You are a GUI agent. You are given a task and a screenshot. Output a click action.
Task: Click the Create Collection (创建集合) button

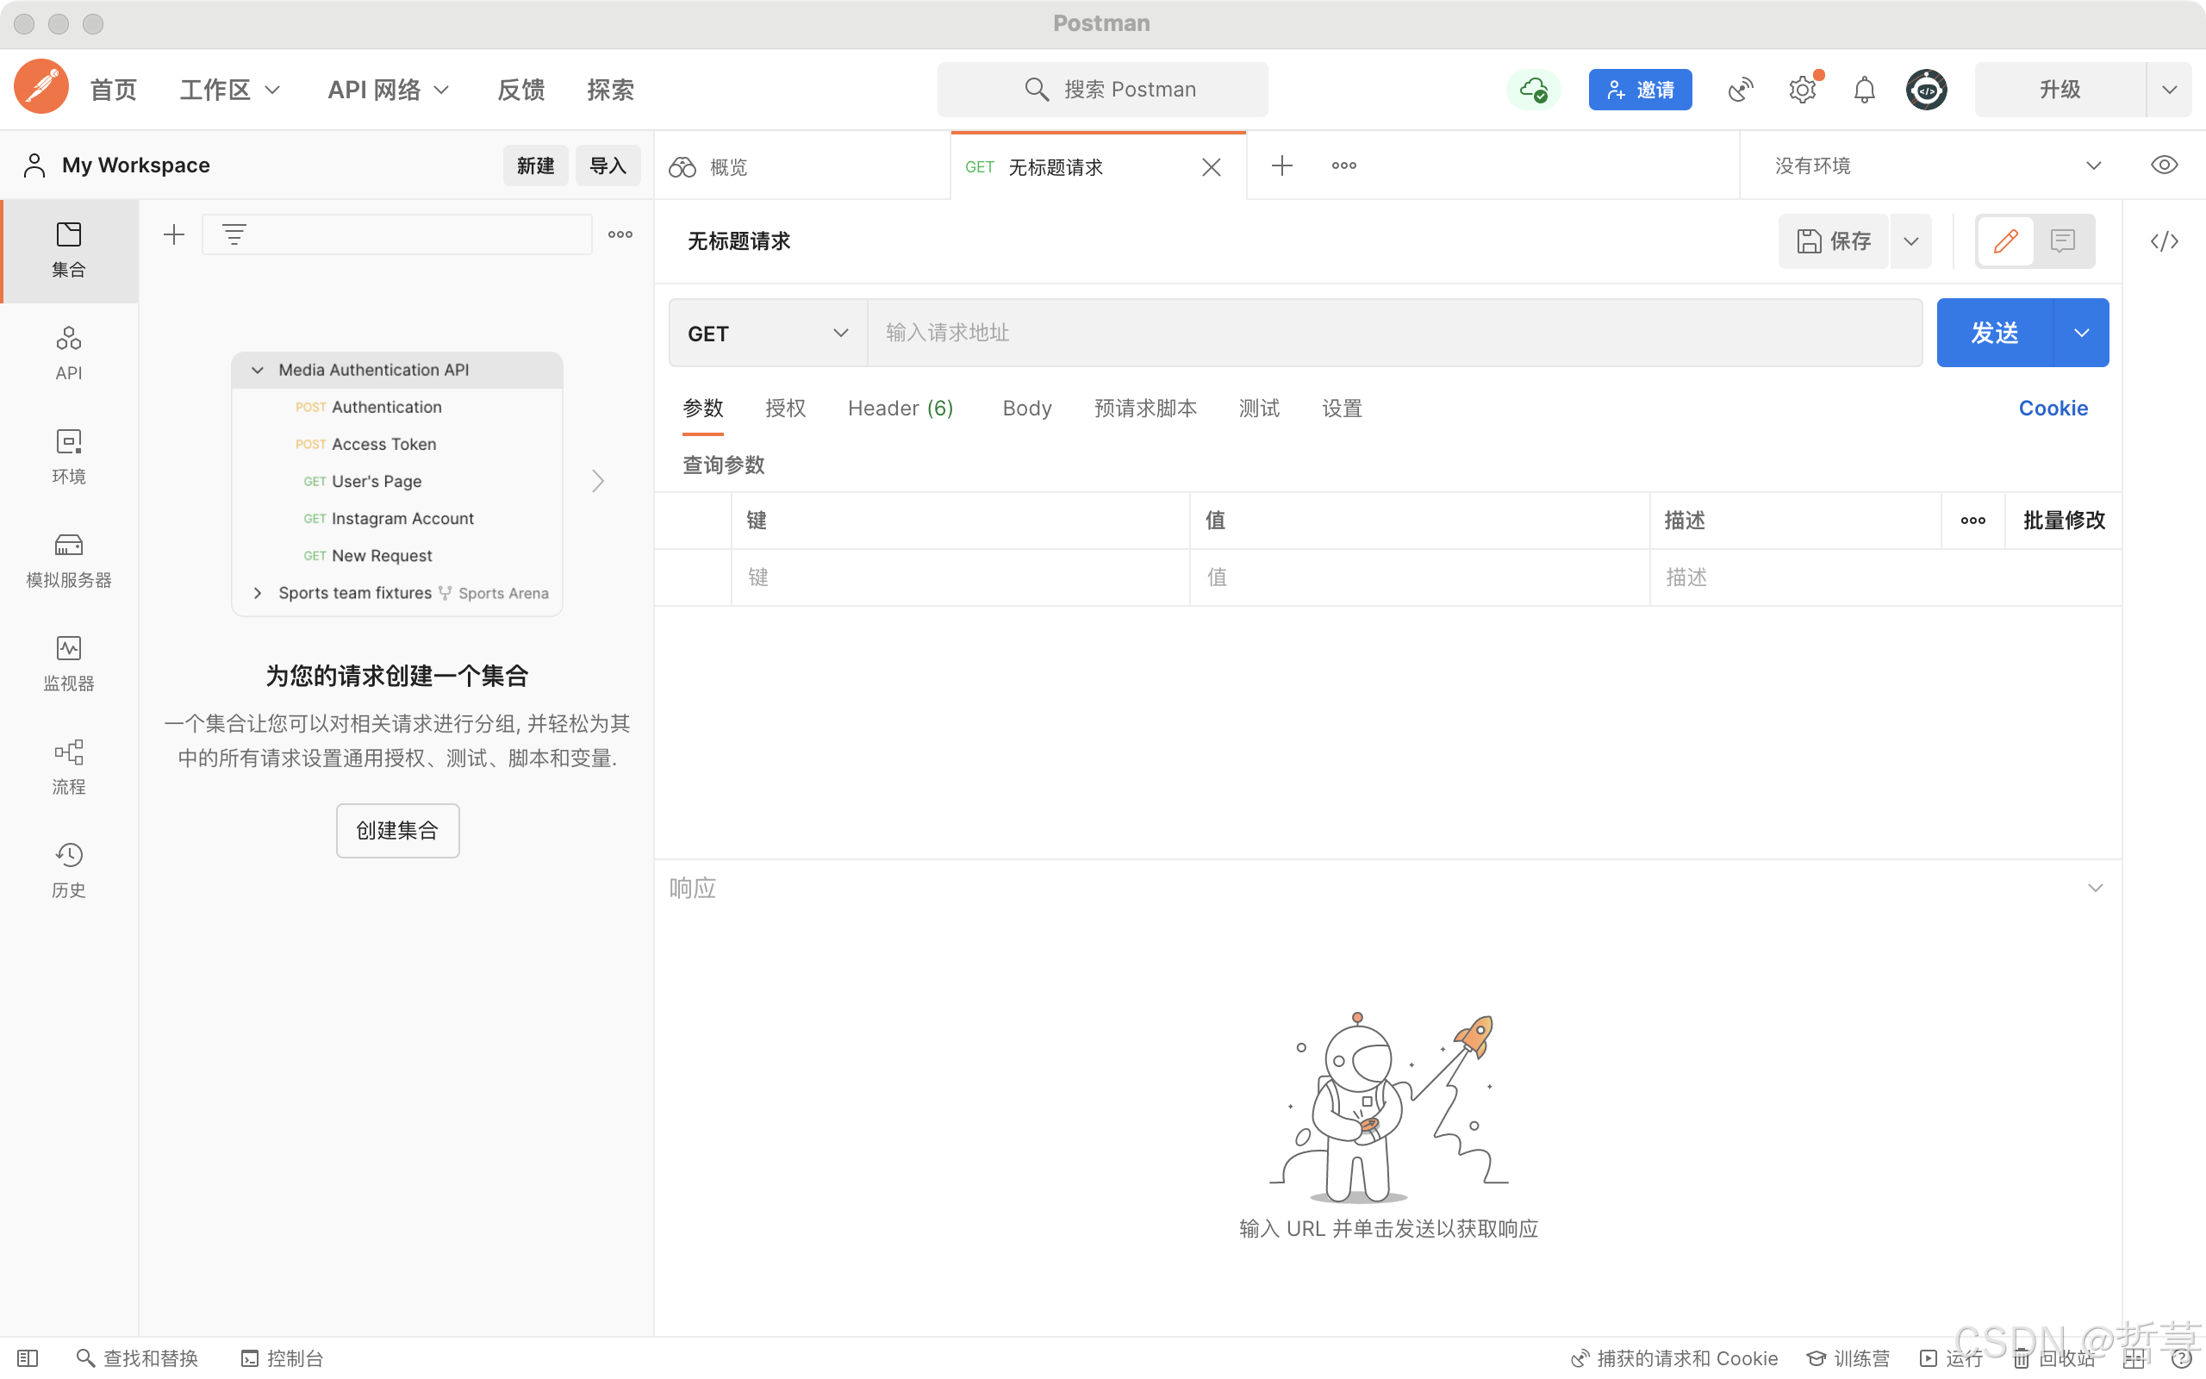[x=397, y=830]
